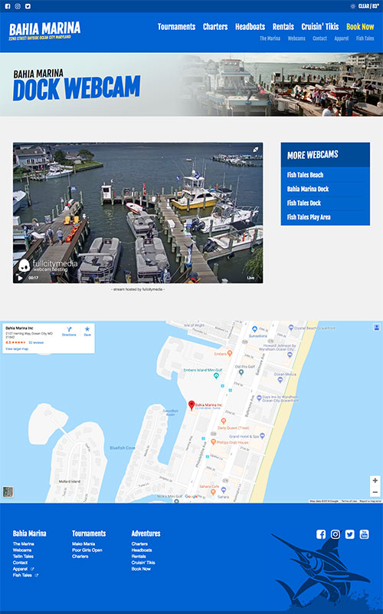Screen dimensions: 383x614
Task: Click the Bahia Marina logo
Action: pyautogui.click(x=44, y=31)
